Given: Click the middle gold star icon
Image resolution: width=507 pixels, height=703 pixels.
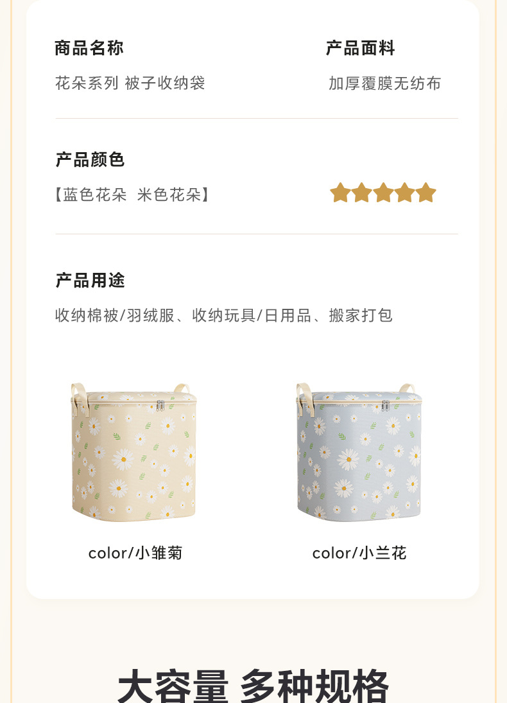Looking at the screenshot, I should click(x=383, y=193).
